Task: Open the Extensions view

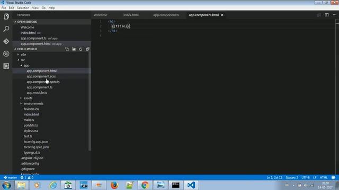Action: point(6,66)
